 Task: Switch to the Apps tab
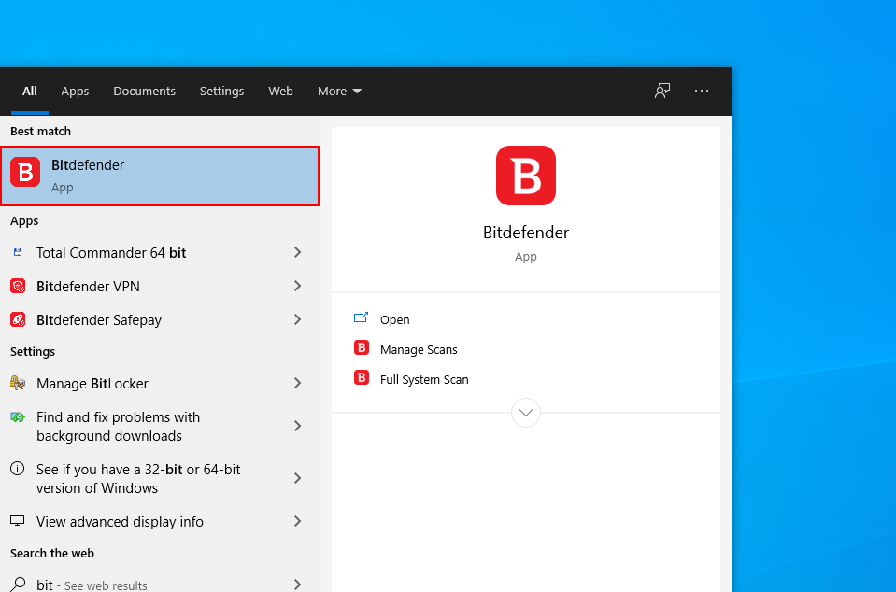75,92
